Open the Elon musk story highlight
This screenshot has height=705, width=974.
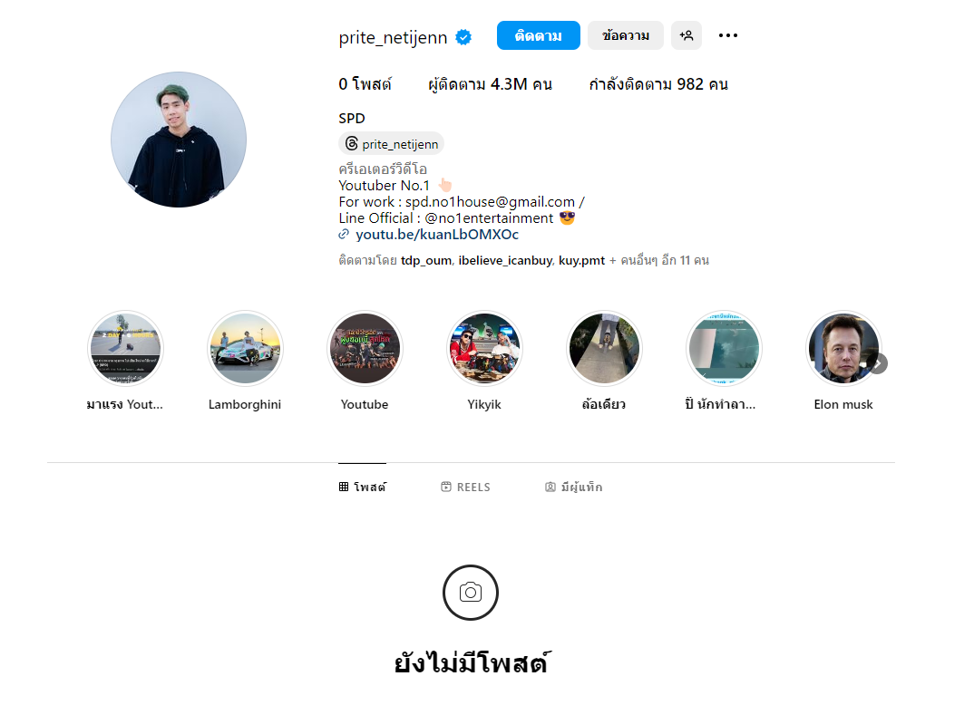click(x=843, y=349)
